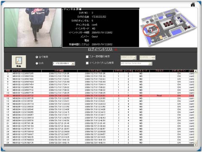Click the magnifier search button
The width and height of the screenshot is (202, 152).
point(19,62)
